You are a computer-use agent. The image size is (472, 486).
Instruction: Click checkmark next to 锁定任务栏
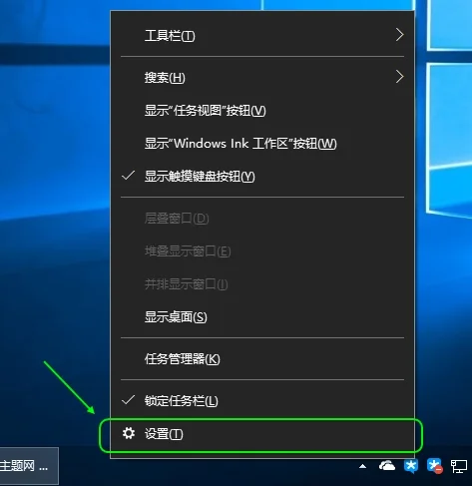pos(128,400)
